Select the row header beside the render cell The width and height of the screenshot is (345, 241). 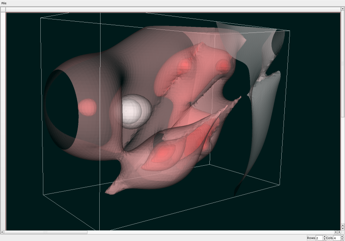click(3, 121)
